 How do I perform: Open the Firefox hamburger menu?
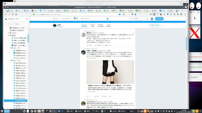(185, 14)
